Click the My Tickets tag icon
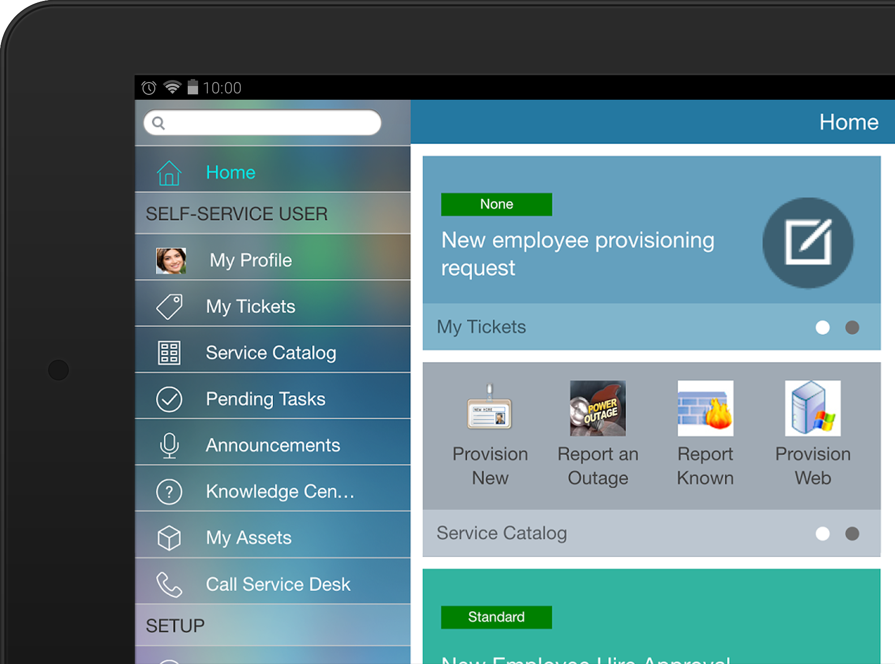This screenshot has width=895, height=664. tap(169, 307)
